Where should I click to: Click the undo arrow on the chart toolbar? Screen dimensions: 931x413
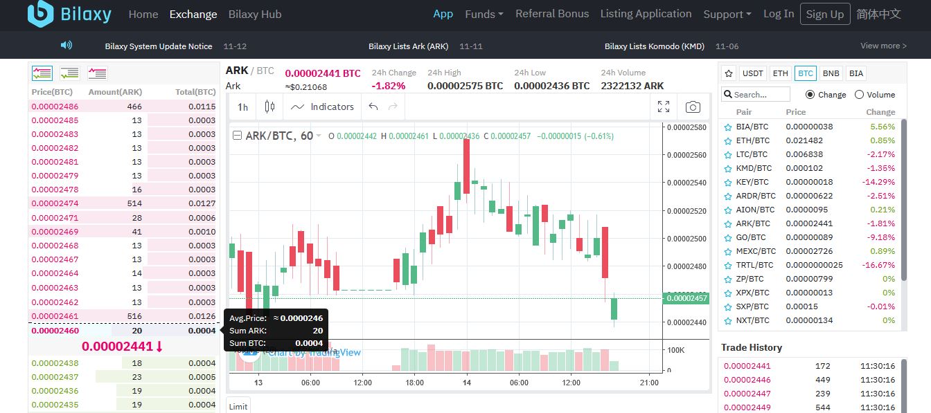373,107
